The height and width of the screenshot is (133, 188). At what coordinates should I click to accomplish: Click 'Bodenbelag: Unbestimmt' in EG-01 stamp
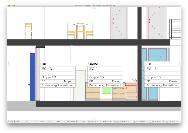[105, 85]
